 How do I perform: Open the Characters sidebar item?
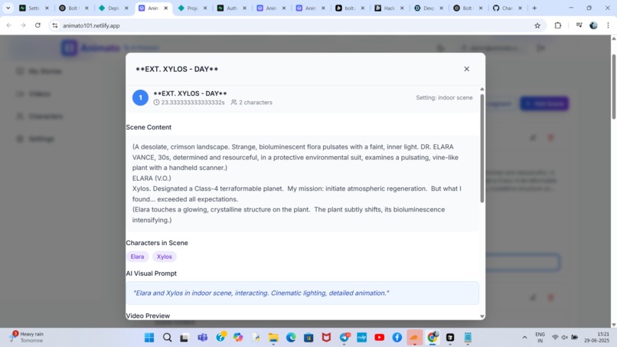tap(39, 116)
